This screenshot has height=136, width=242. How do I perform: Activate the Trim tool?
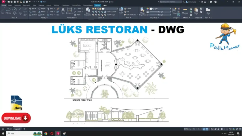click(x=50, y=9)
